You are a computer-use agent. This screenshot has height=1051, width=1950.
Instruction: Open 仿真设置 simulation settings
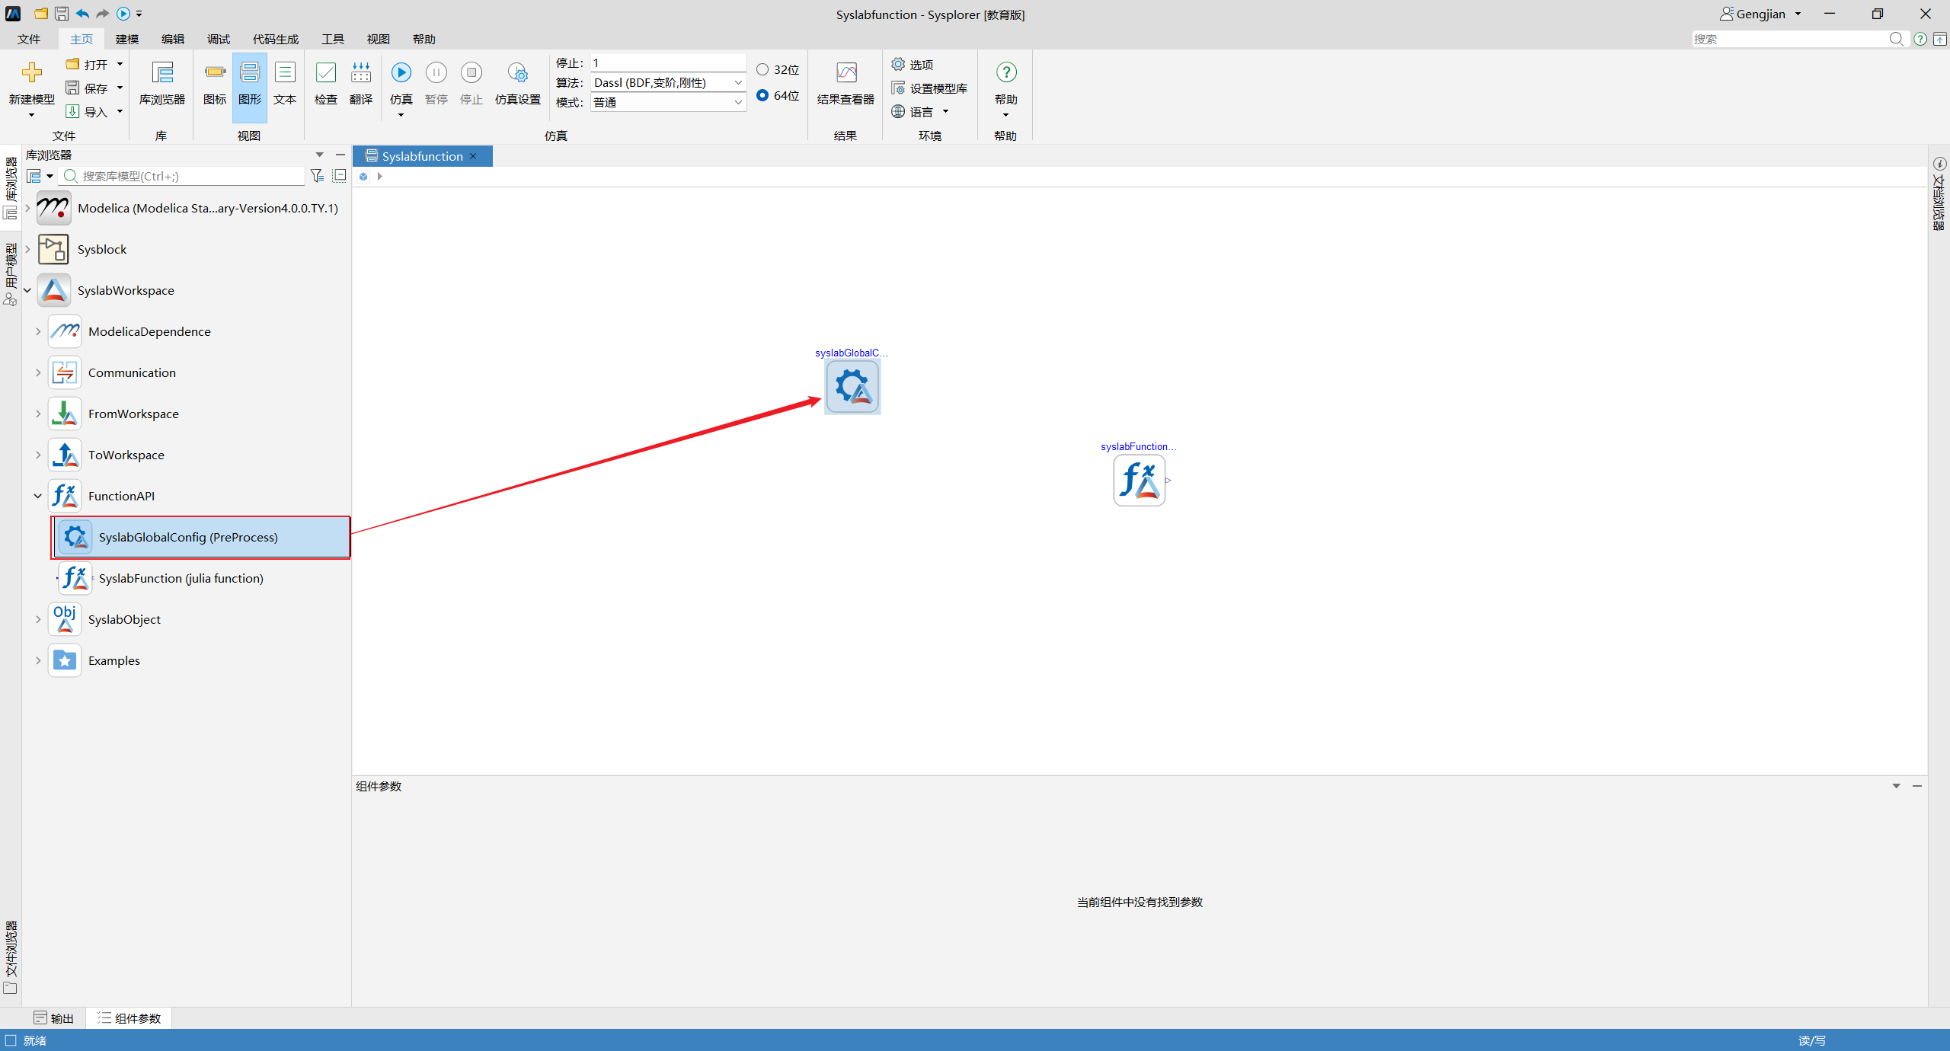click(x=518, y=84)
